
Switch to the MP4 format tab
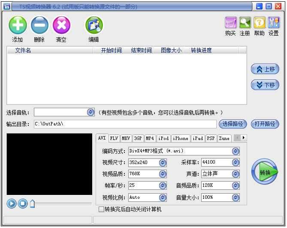(x=150, y=138)
